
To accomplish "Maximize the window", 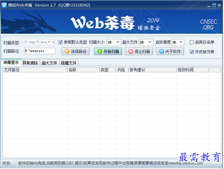I will pos(214,6).
